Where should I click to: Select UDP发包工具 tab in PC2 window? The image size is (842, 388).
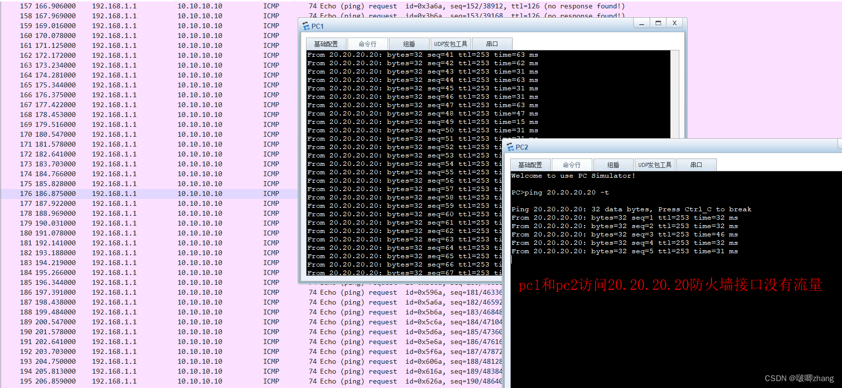click(x=655, y=165)
